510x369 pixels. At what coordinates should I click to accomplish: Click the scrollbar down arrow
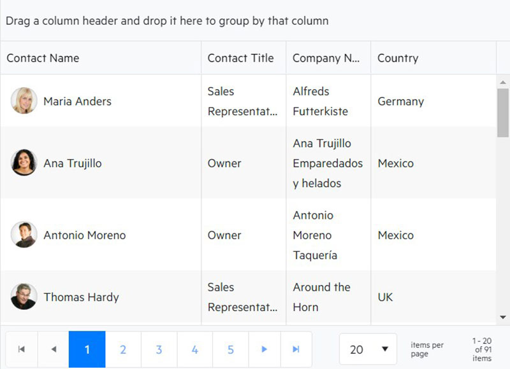pyautogui.click(x=503, y=317)
